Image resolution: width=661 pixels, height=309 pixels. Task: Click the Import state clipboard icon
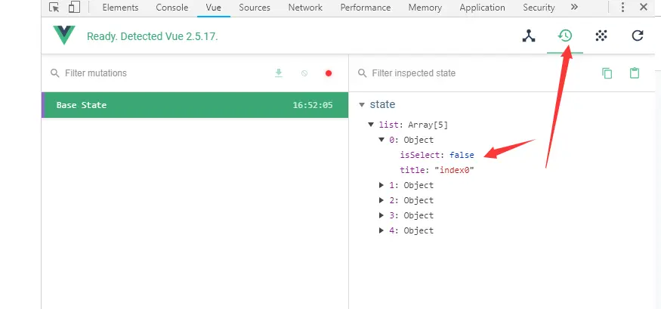click(x=635, y=73)
